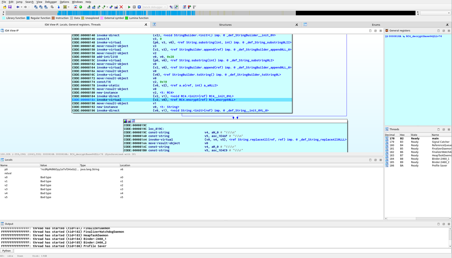Close the Enums tab

(x=447, y=25)
